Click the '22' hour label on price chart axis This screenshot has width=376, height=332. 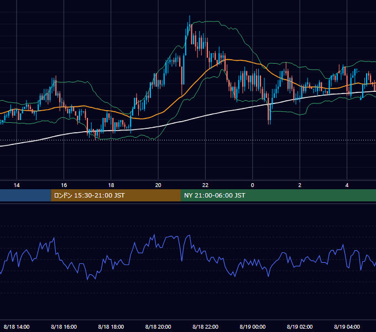point(205,185)
